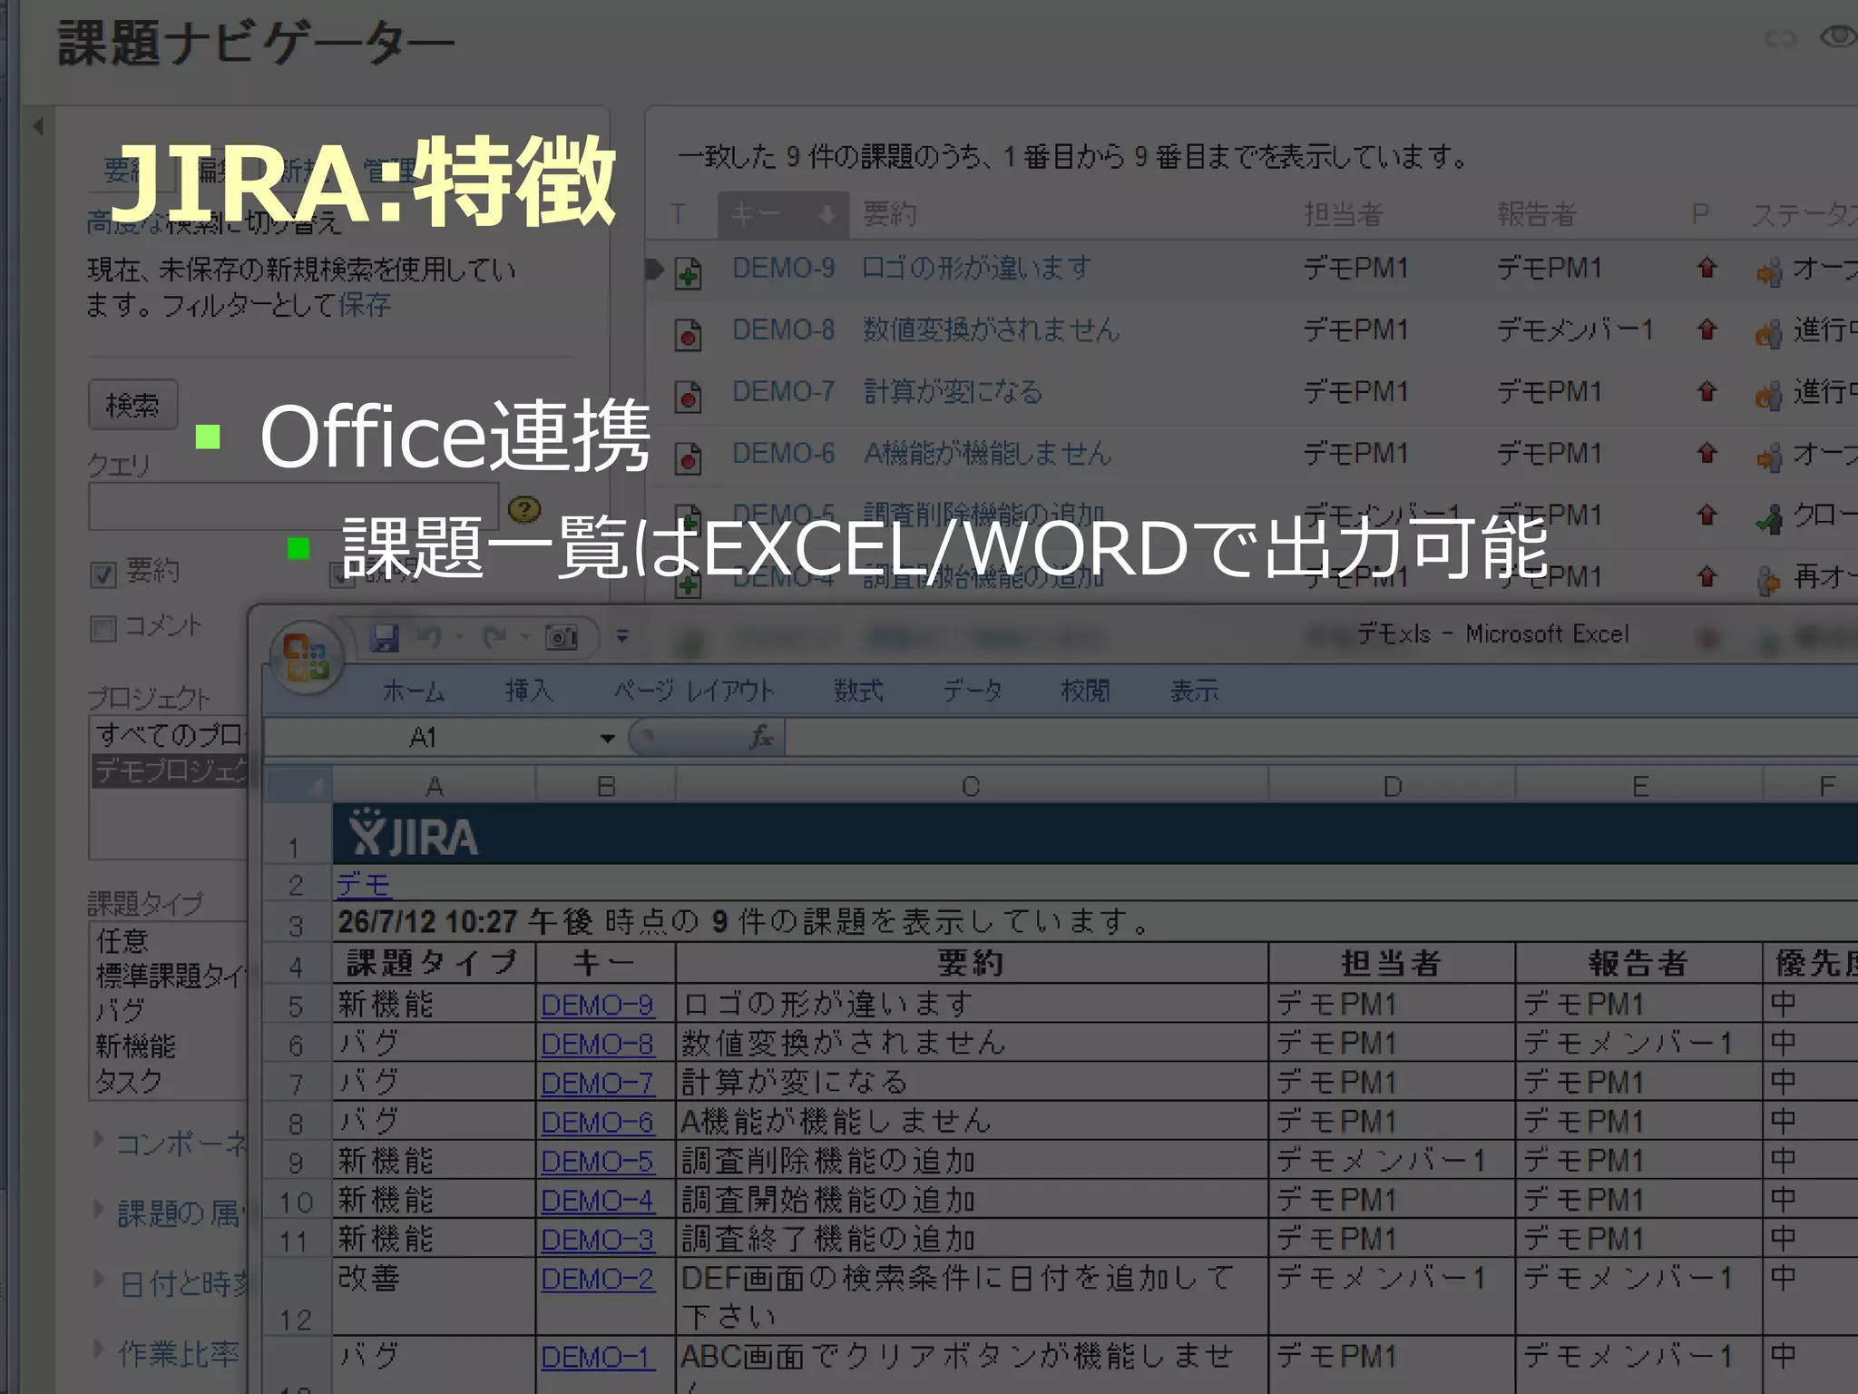The width and height of the screenshot is (1858, 1394).
Task: Open DEMO-9 link in issue navigator
Action: (x=784, y=269)
